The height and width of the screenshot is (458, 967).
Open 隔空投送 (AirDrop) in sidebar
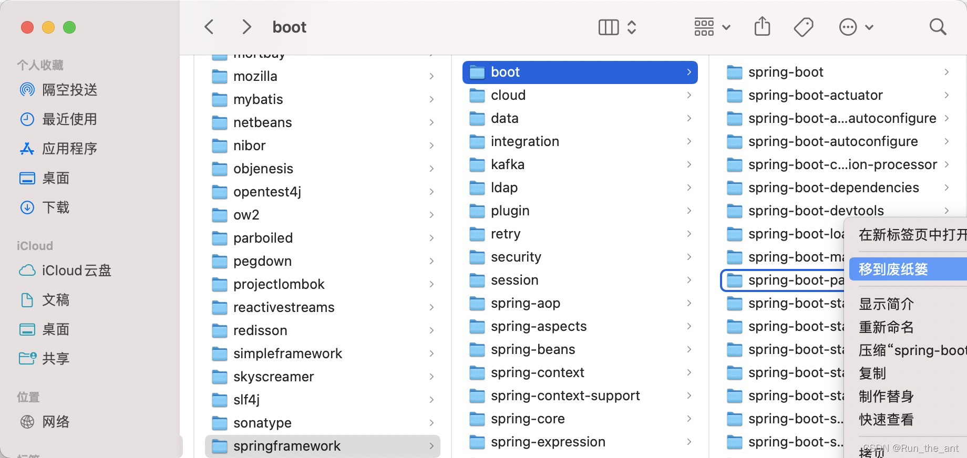point(58,90)
